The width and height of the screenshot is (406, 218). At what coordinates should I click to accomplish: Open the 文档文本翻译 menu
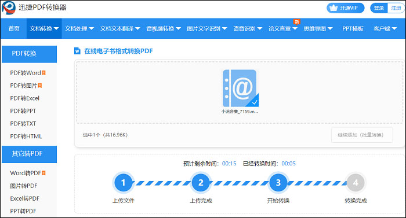(x=120, y=28)
